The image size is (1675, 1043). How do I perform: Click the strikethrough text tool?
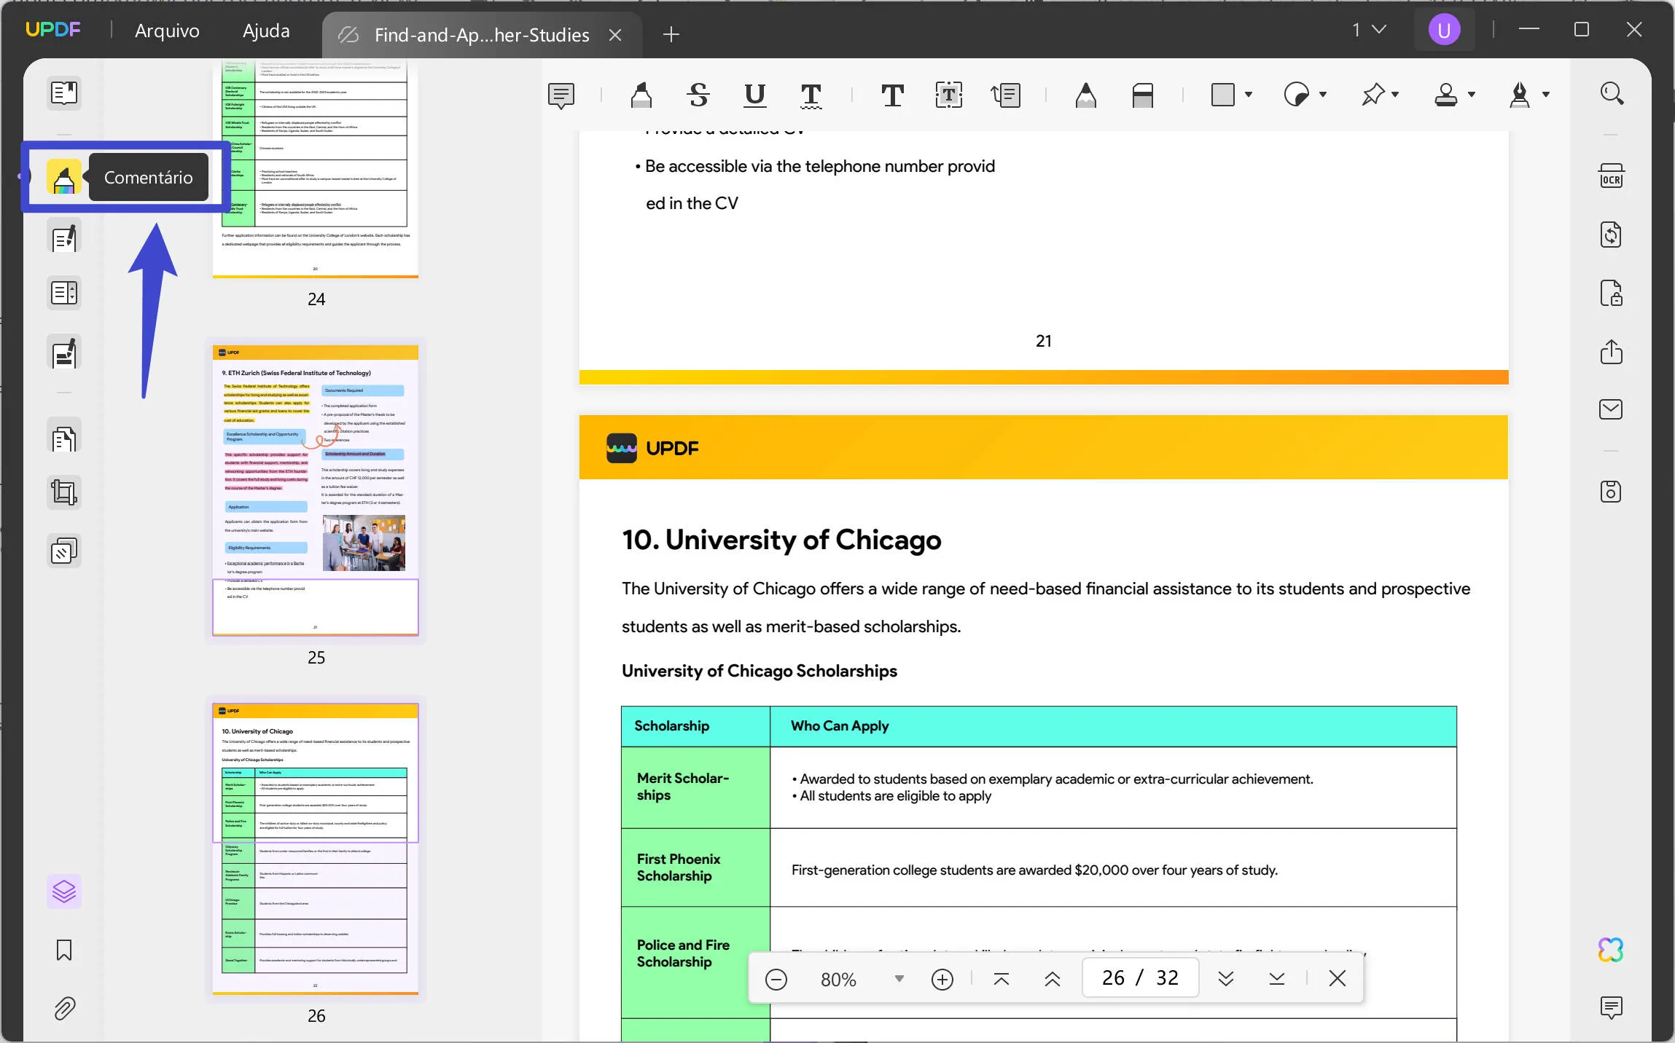point(696,95)
